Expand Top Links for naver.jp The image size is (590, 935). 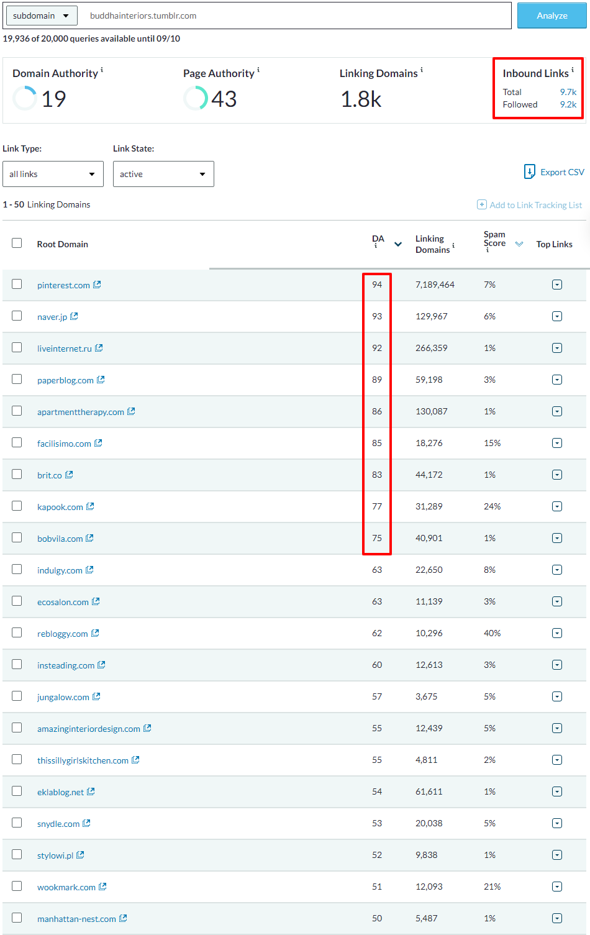[557, 316]
